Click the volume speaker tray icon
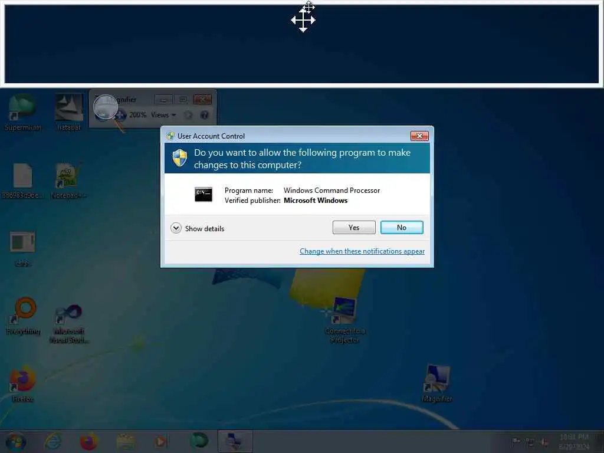Viewport: 604px width, 453px height. point(544,442)
